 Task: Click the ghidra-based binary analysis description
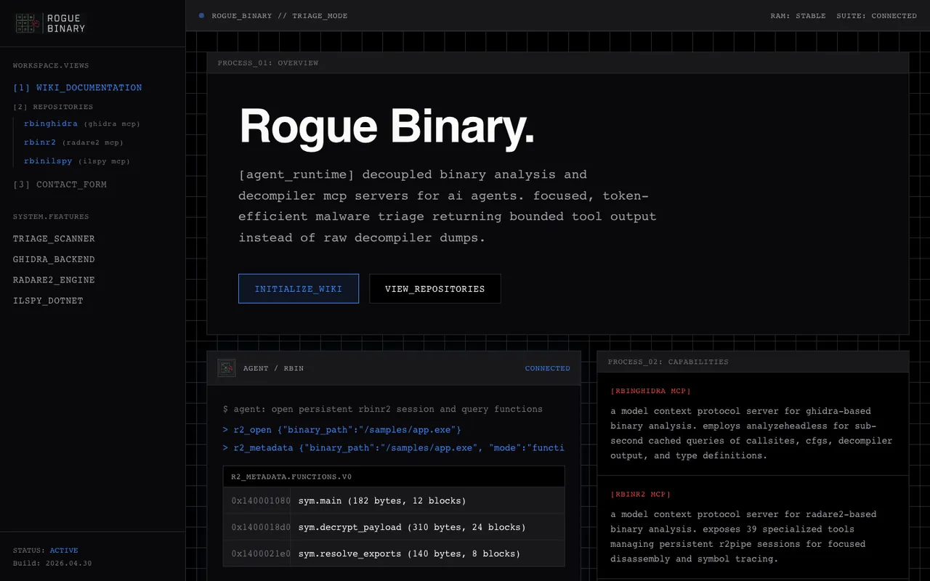[752, 434]
